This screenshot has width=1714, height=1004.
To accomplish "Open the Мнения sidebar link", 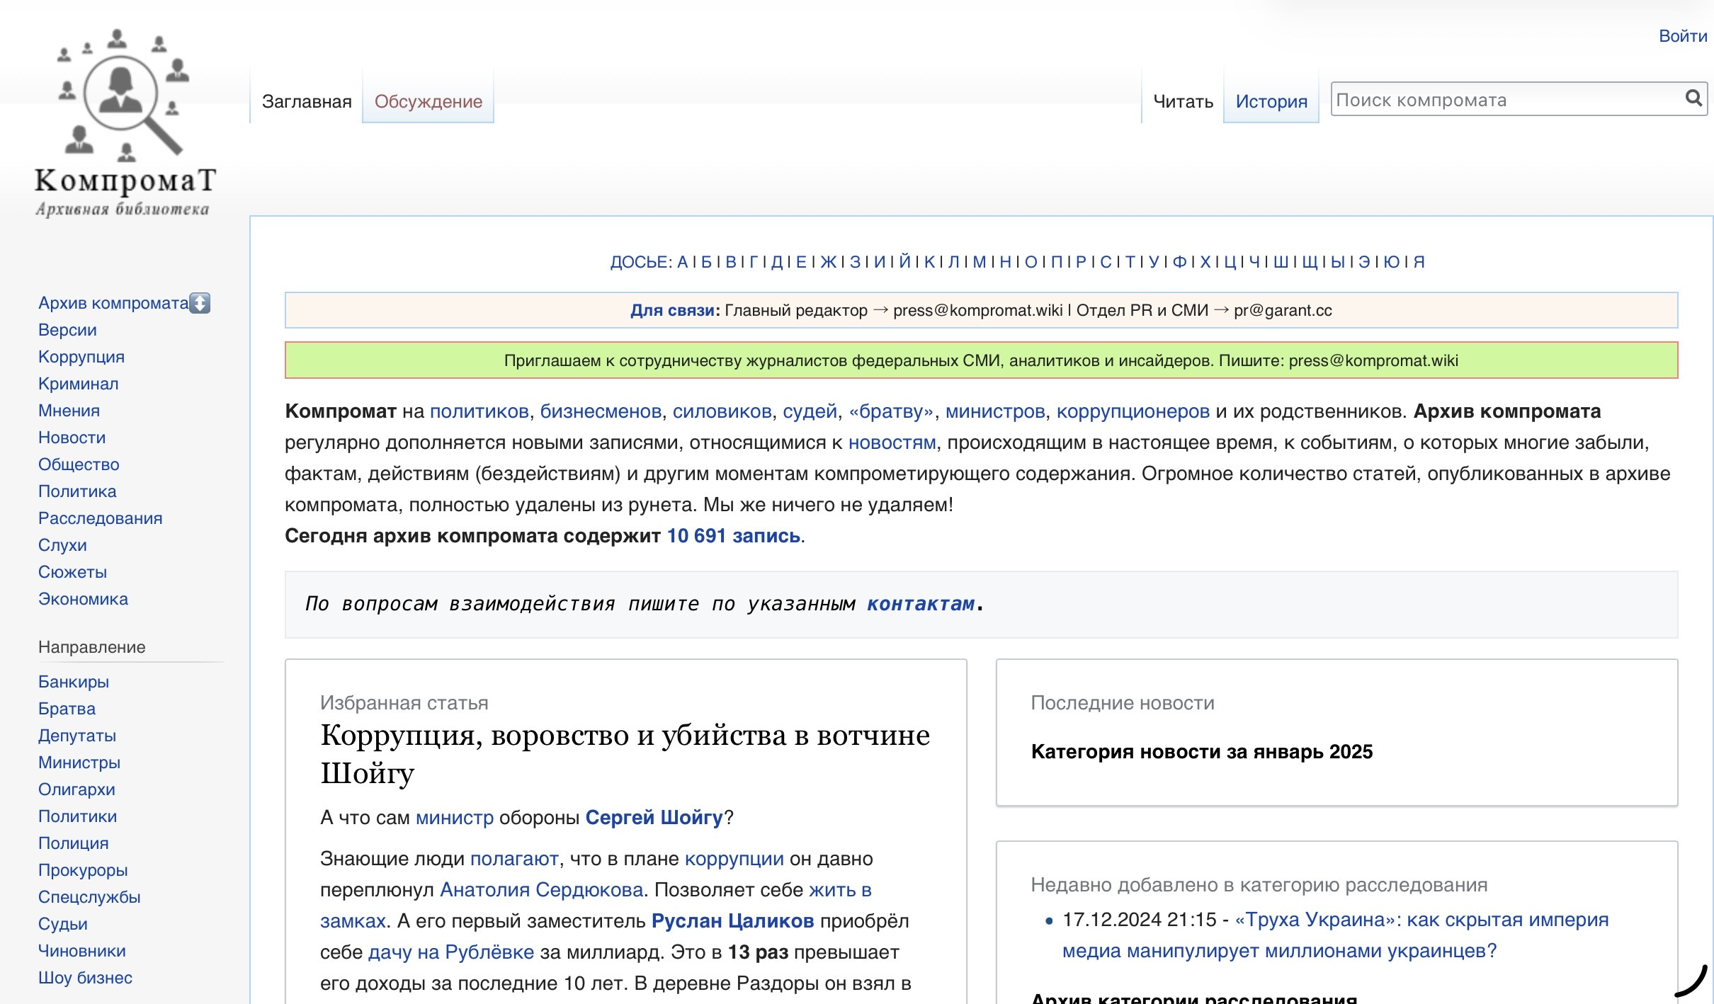I will coord(69,411).
